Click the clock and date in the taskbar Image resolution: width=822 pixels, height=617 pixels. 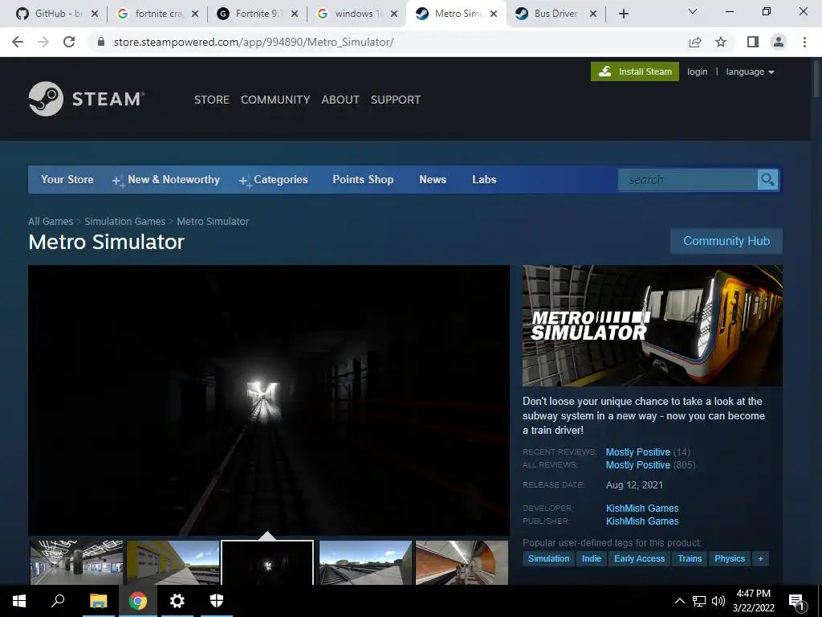click(753, 601)
